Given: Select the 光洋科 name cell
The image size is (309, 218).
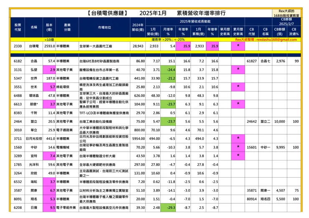Looking at the screenshot, I should click(x=34, y=165).
